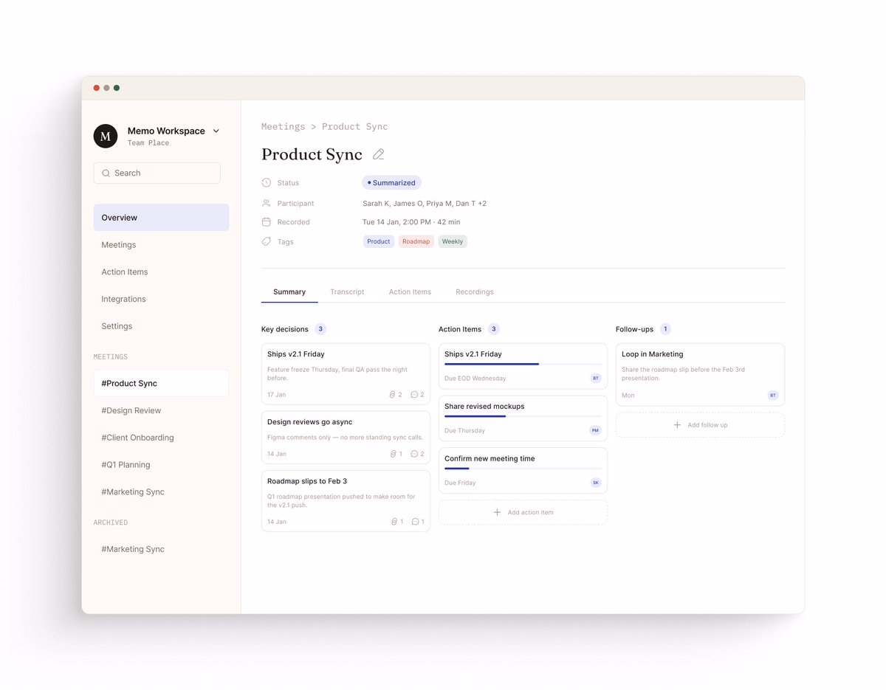The height and width of the screenshot is (690, 886).
Task: Click the BT avatar on Due EOD Wednesday
Action: tap(596, 378)
